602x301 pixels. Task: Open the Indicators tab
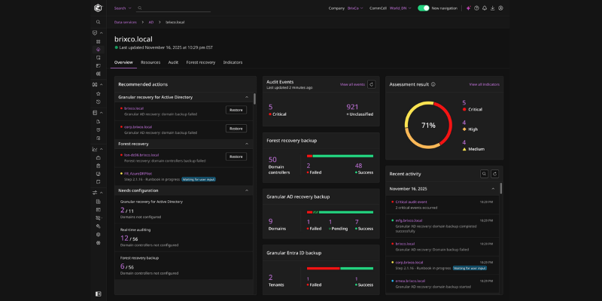[233, 62]
